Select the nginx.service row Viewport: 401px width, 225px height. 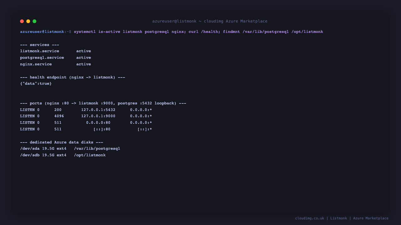pyautogui.click(x=55, y=64)
